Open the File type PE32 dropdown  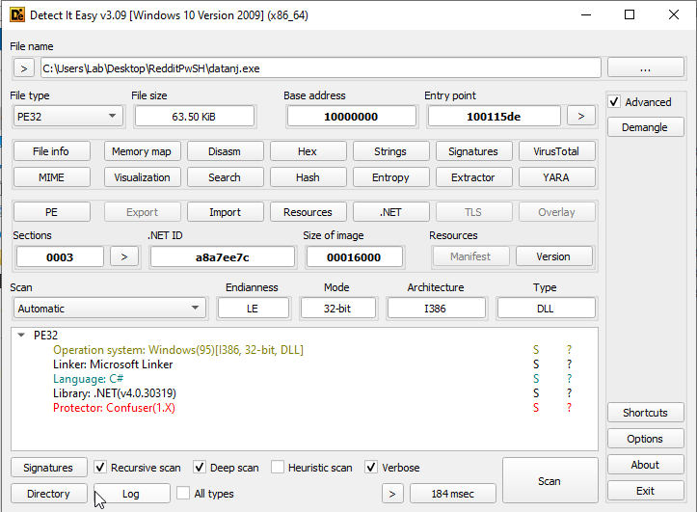click(67, 116)
